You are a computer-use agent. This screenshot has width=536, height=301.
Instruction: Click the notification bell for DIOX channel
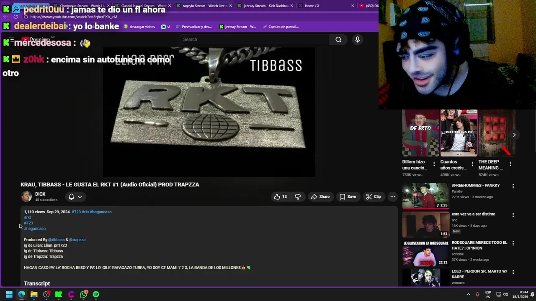[71, 196]
